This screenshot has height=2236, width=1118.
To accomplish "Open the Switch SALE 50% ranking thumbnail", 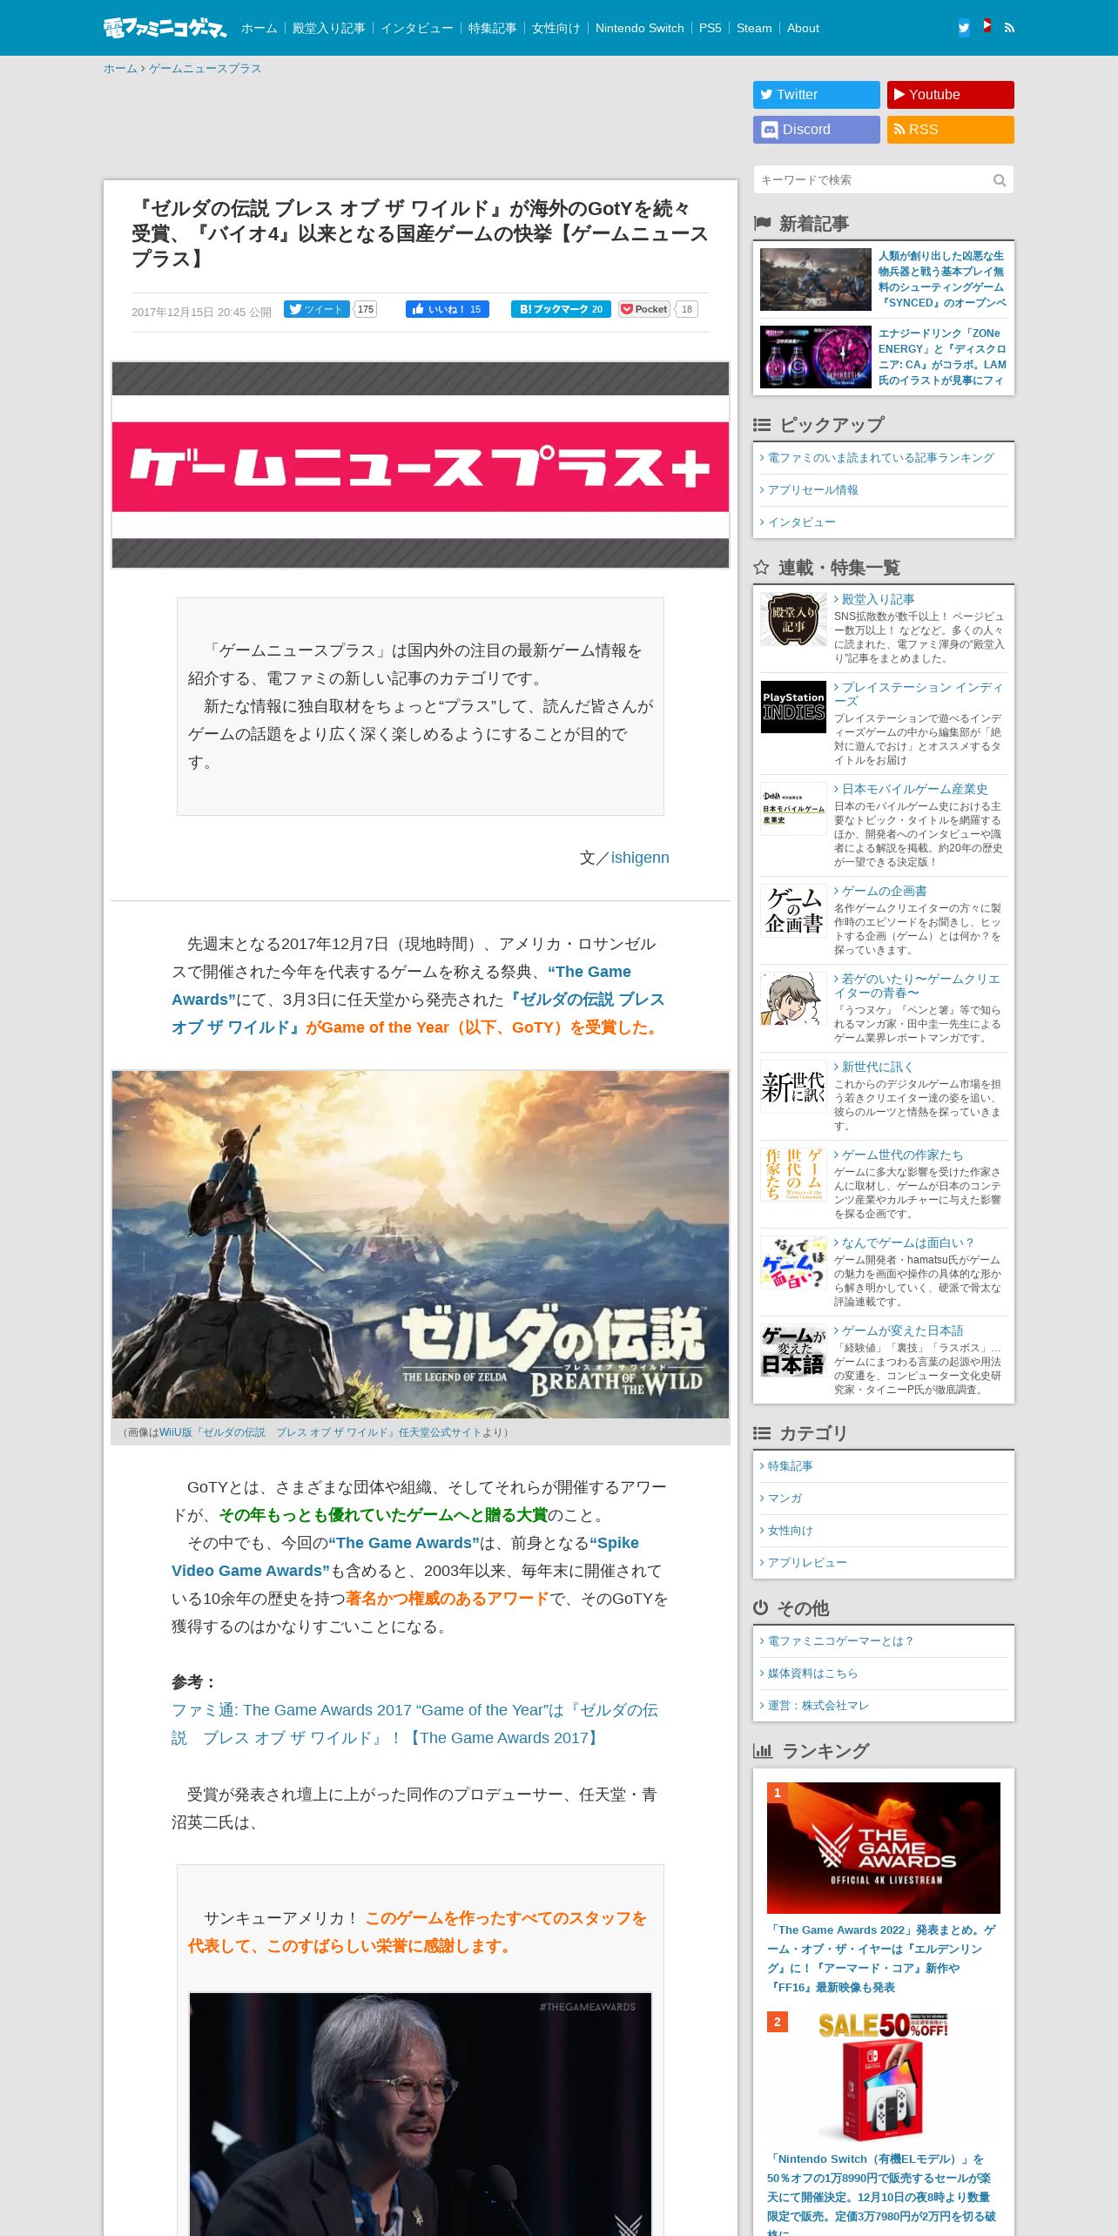I will point(884,2077).
